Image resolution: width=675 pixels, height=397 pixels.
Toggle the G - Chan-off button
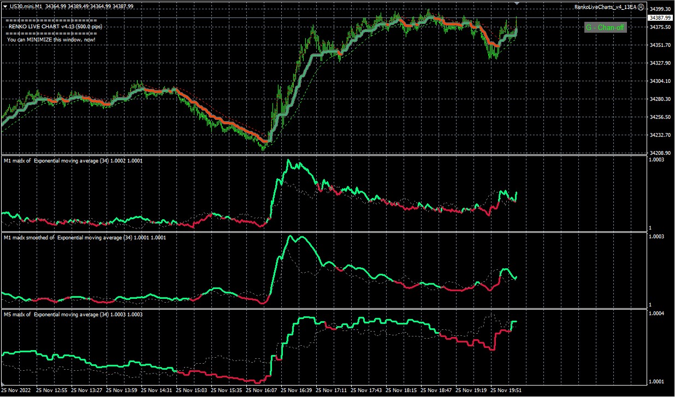(605, 27)
